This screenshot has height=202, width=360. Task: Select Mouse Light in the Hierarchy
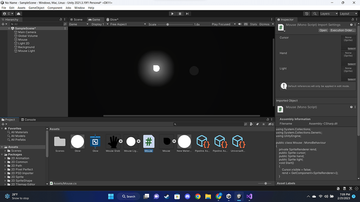[26, 51]
